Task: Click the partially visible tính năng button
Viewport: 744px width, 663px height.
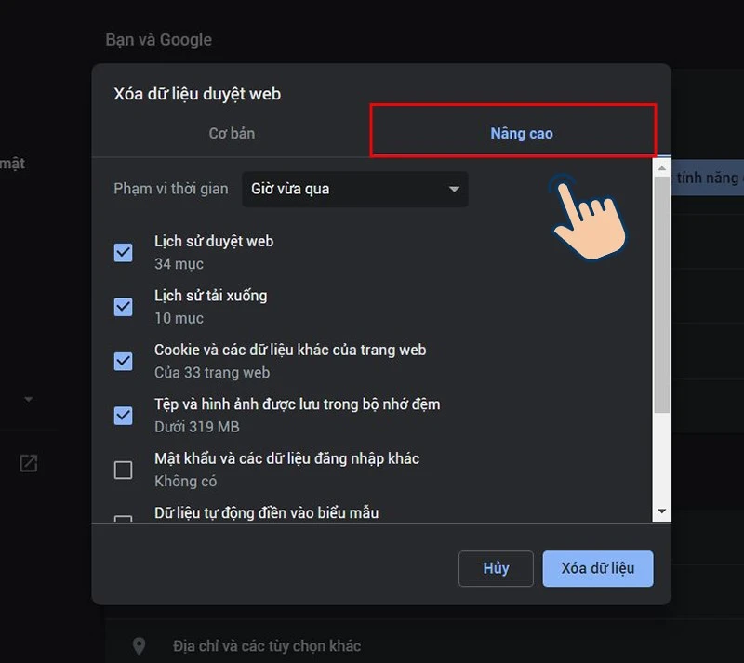Action: [709, 177]
